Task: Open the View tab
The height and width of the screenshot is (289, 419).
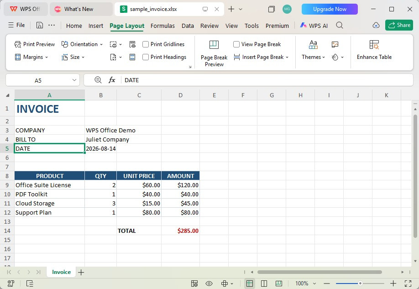Action: tap(231, 26)
